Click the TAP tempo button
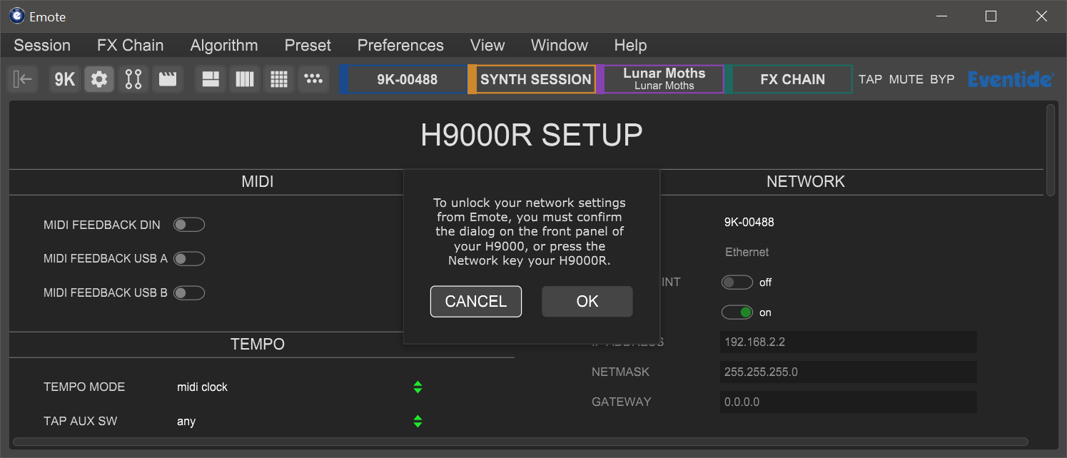Viewport: 1067px width, 458px height. [870, 79]
